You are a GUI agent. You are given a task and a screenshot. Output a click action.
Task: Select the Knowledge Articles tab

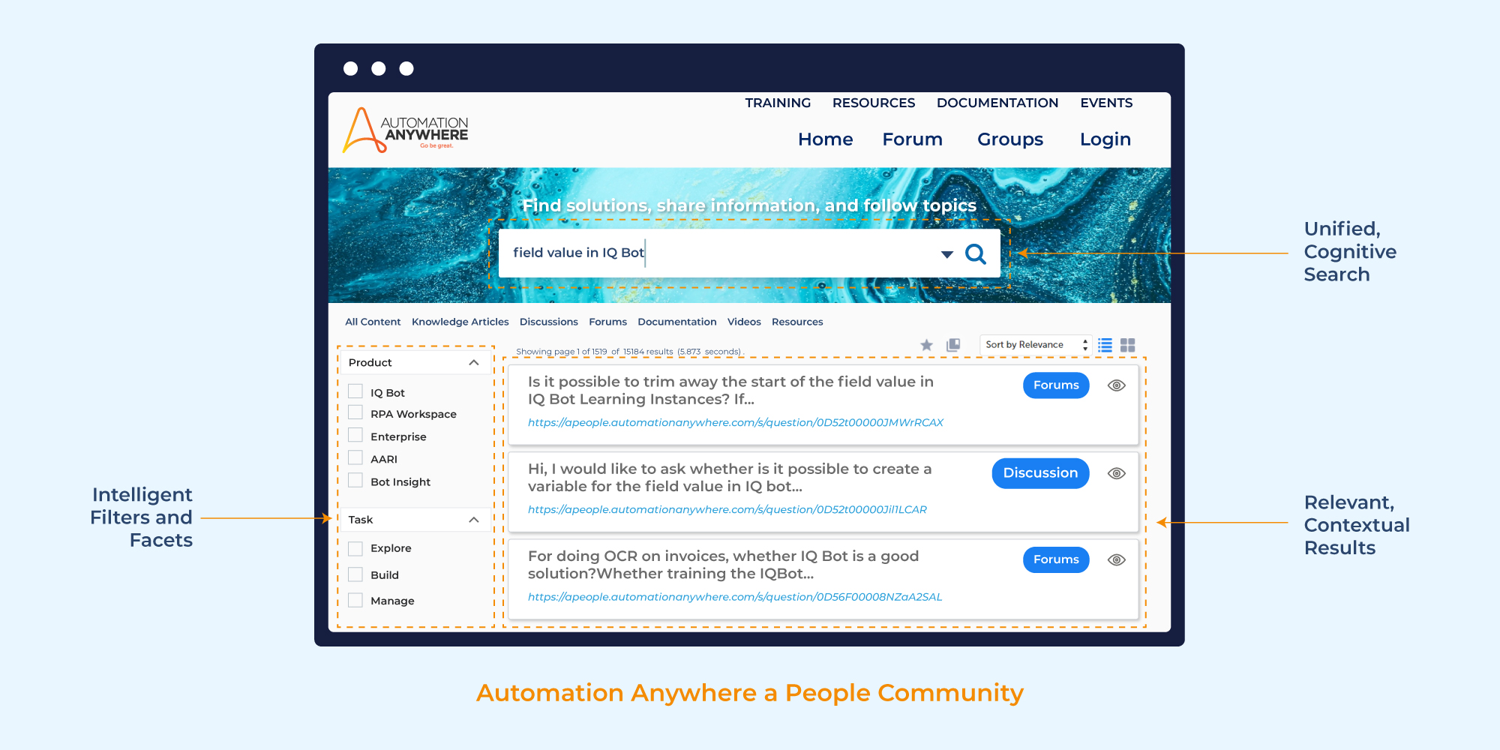point(460,322)
